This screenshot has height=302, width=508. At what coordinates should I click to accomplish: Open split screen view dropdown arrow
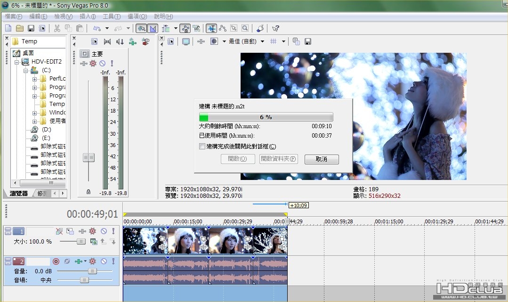(224, 41)
